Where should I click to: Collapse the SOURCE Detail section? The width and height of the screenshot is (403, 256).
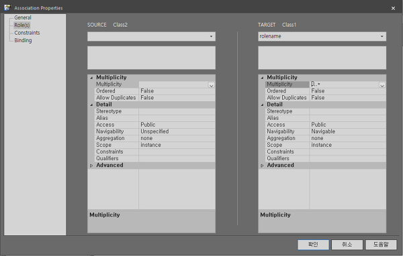click(x=91, y=105)
